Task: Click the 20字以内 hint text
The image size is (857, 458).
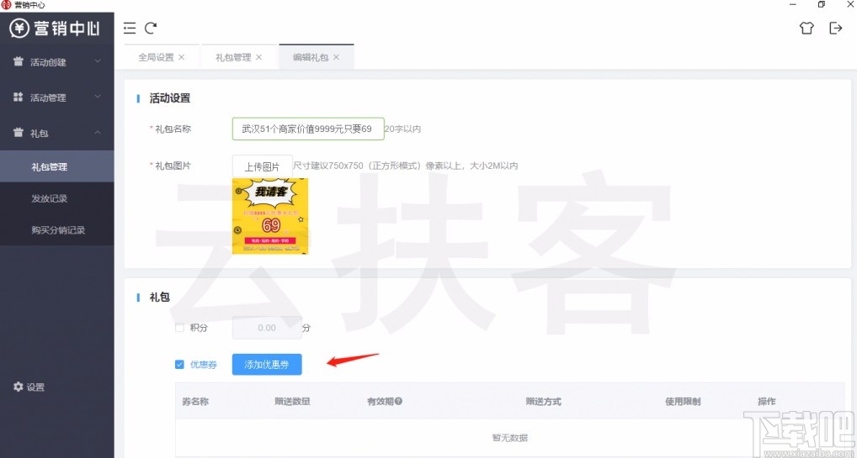Action: click(402, 129)
